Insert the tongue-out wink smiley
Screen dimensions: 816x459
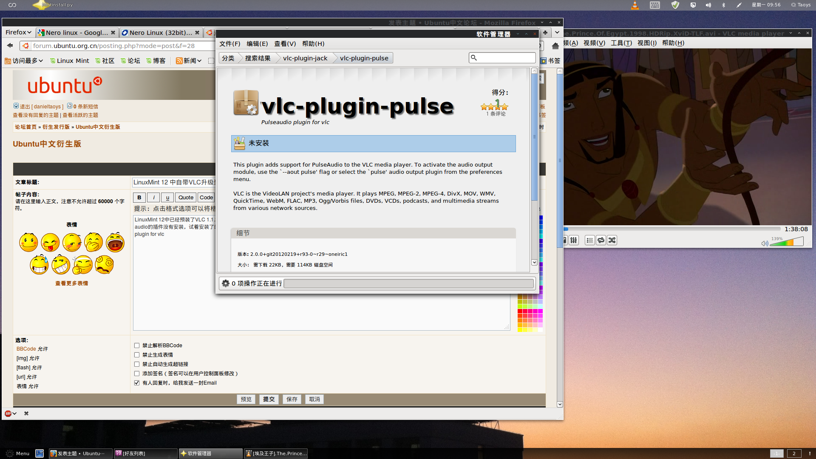pyautogui.click(x=50, y=242)
